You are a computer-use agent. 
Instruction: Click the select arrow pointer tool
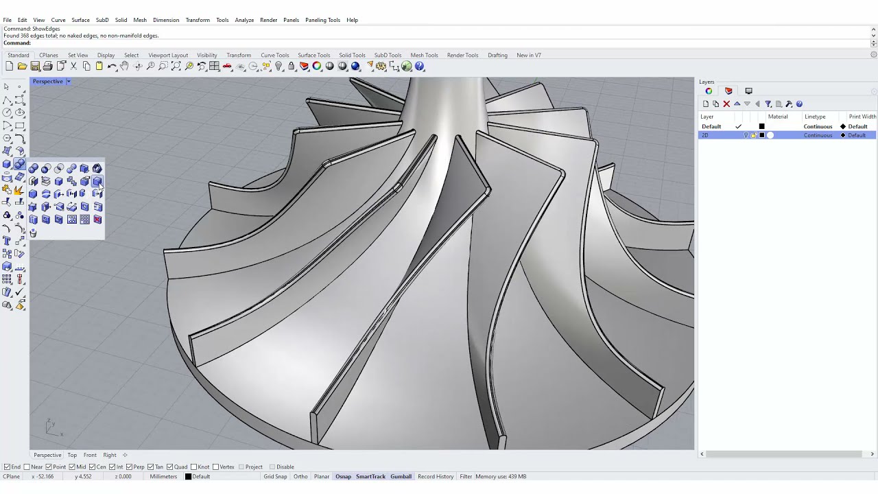pyautogui.click(x=6, y=86)
